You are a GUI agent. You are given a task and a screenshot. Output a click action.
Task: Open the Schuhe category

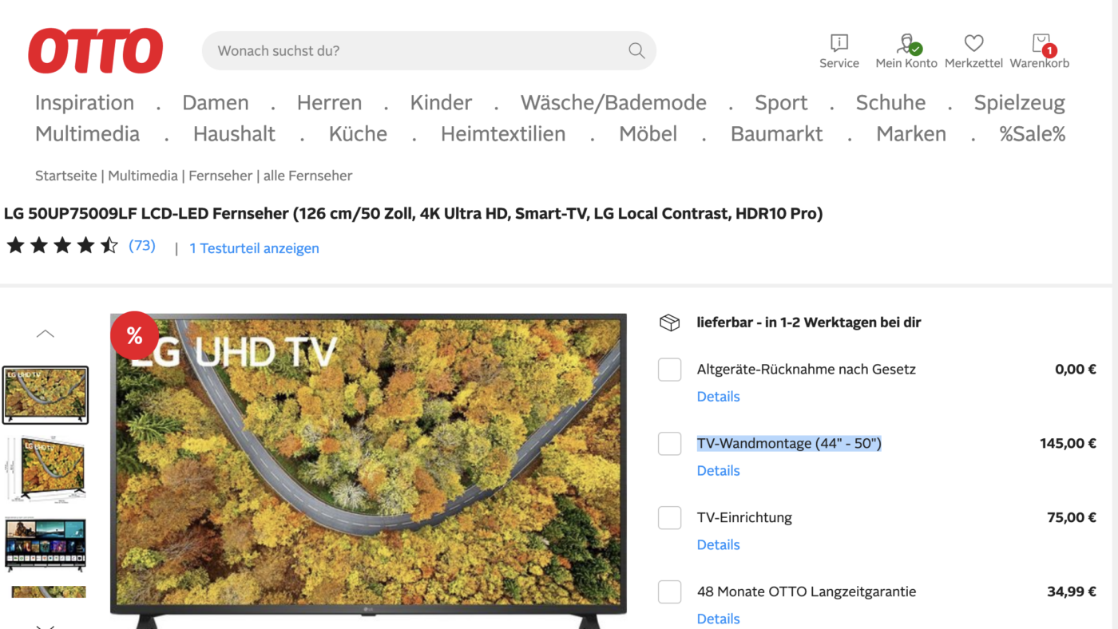click(890, 103)
